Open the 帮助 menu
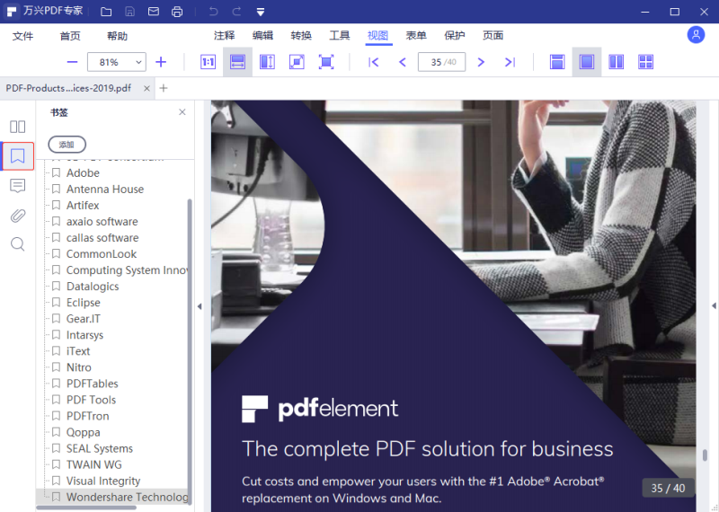The height and width of the screenshot is (512, 719). point(118,36)
